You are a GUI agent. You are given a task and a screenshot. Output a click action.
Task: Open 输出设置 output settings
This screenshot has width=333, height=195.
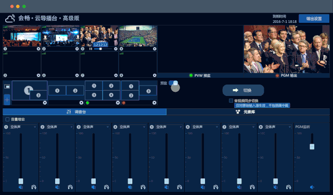(x=314, y=19)
